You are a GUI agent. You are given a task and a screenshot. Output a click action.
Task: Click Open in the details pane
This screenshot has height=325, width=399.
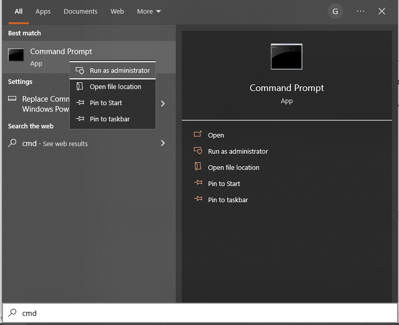point(216,135)
